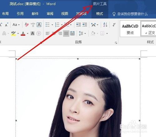Sort text with A-Z icon
The height and width of the screenshot is (137, 156).
click(x=105, y=25)
